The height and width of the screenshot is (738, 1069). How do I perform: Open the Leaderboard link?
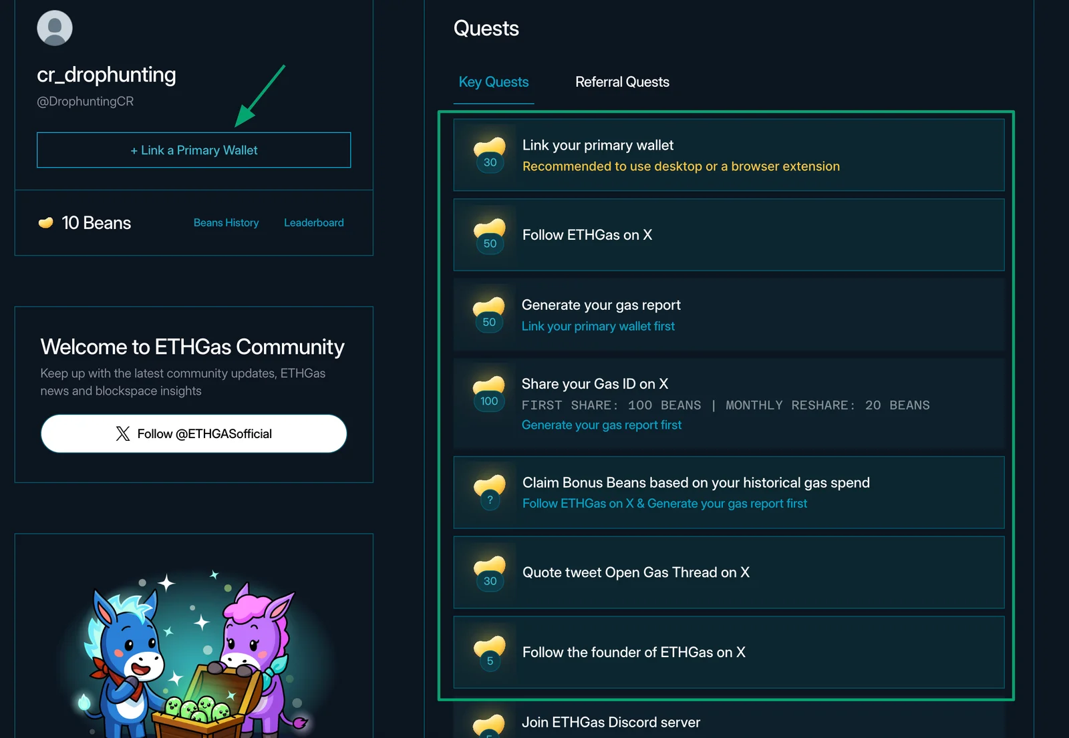pos(314,223)
